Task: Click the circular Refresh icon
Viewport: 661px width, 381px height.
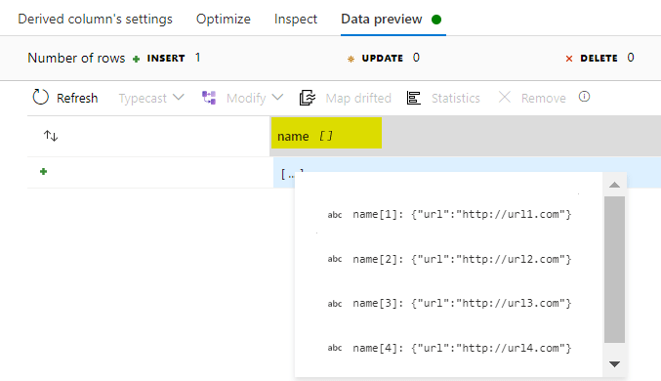Action: click(40, 97)
